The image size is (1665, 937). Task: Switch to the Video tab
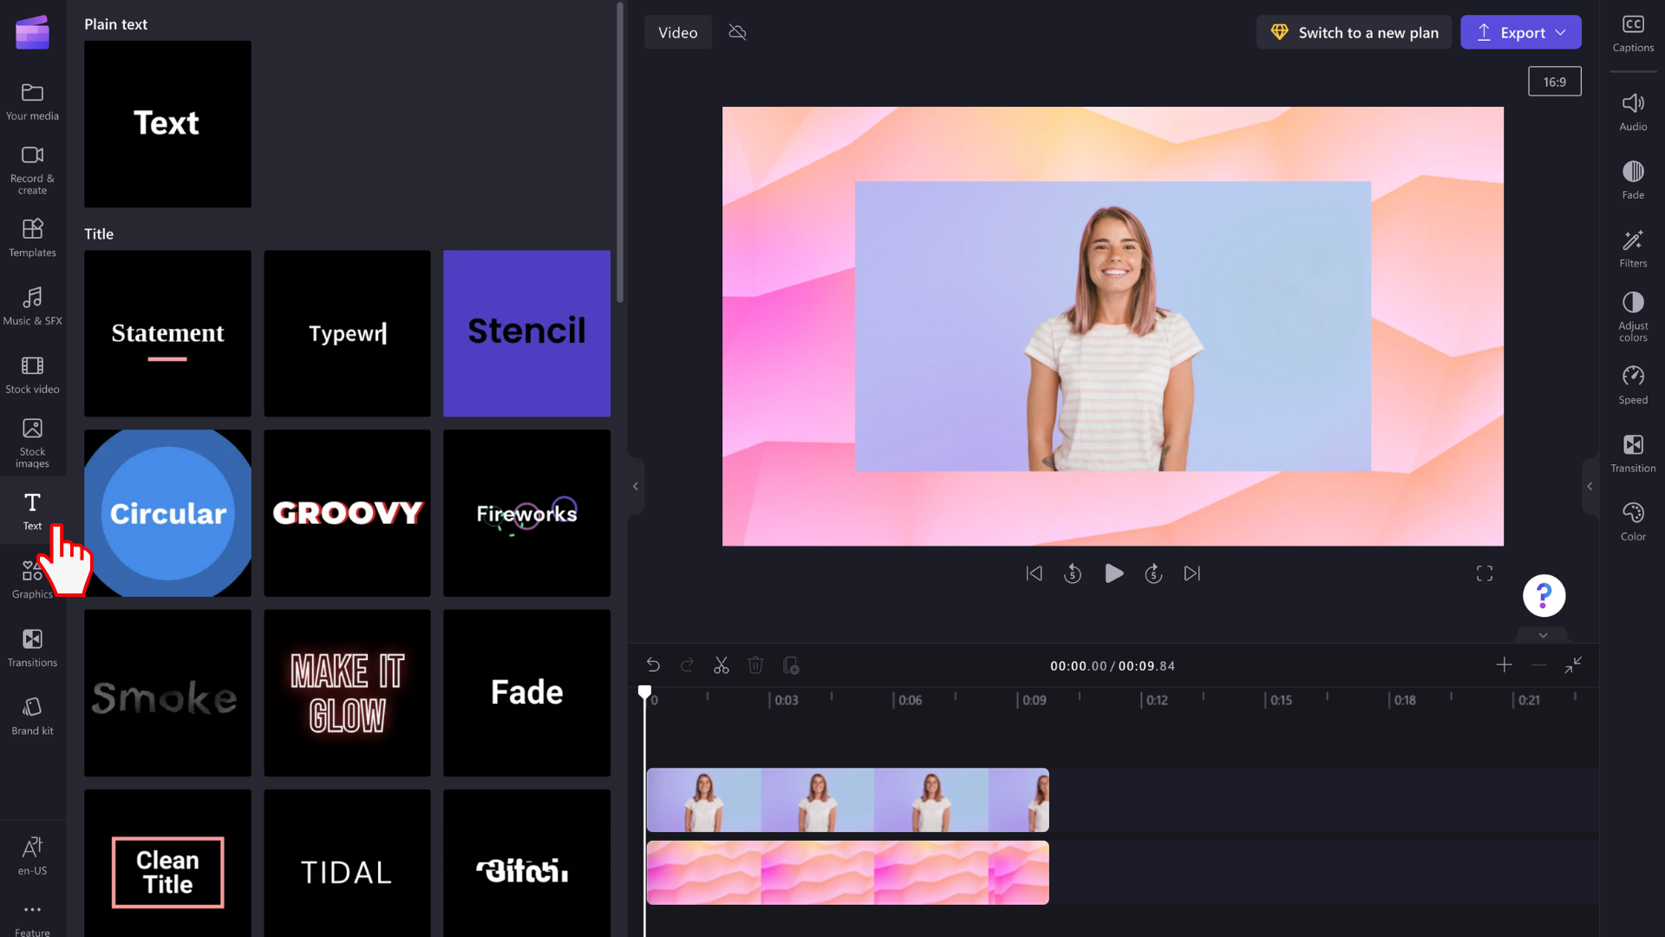point(677,32)
